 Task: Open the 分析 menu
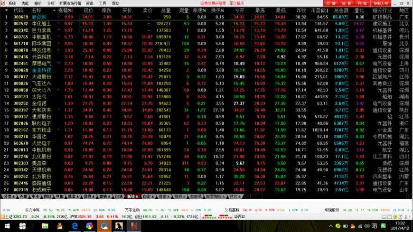(x=51, y=3)
